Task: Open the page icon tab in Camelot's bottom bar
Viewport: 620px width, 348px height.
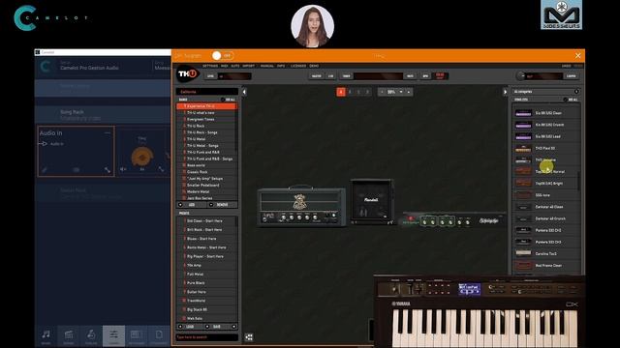Action: click(159, 336)
